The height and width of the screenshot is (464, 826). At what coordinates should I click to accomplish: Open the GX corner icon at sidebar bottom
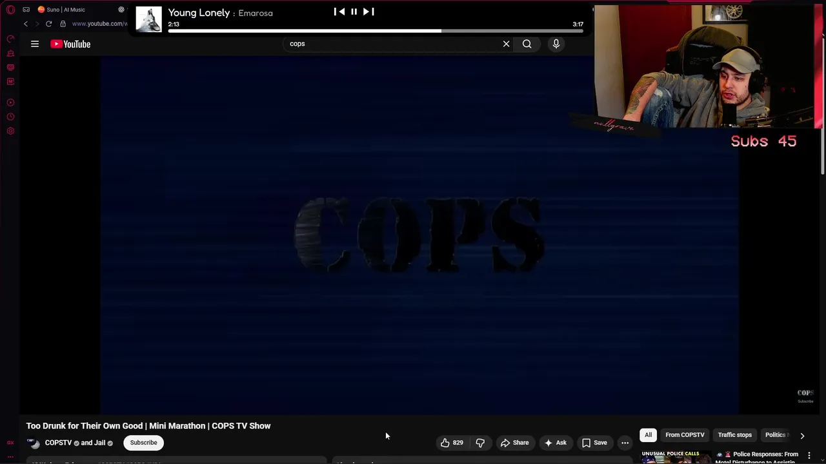10,443
